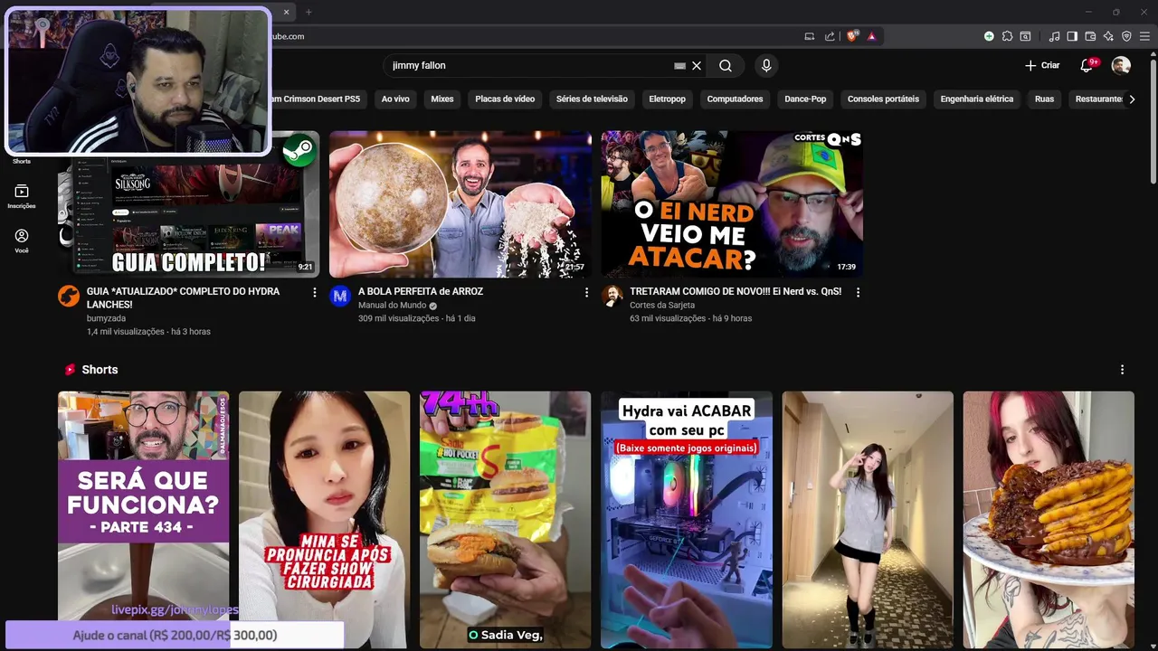Open the O EI NERD VEIO ME ATACAR thumbnail
This screenshot has height=651, width=1158.
pos(731,204)
